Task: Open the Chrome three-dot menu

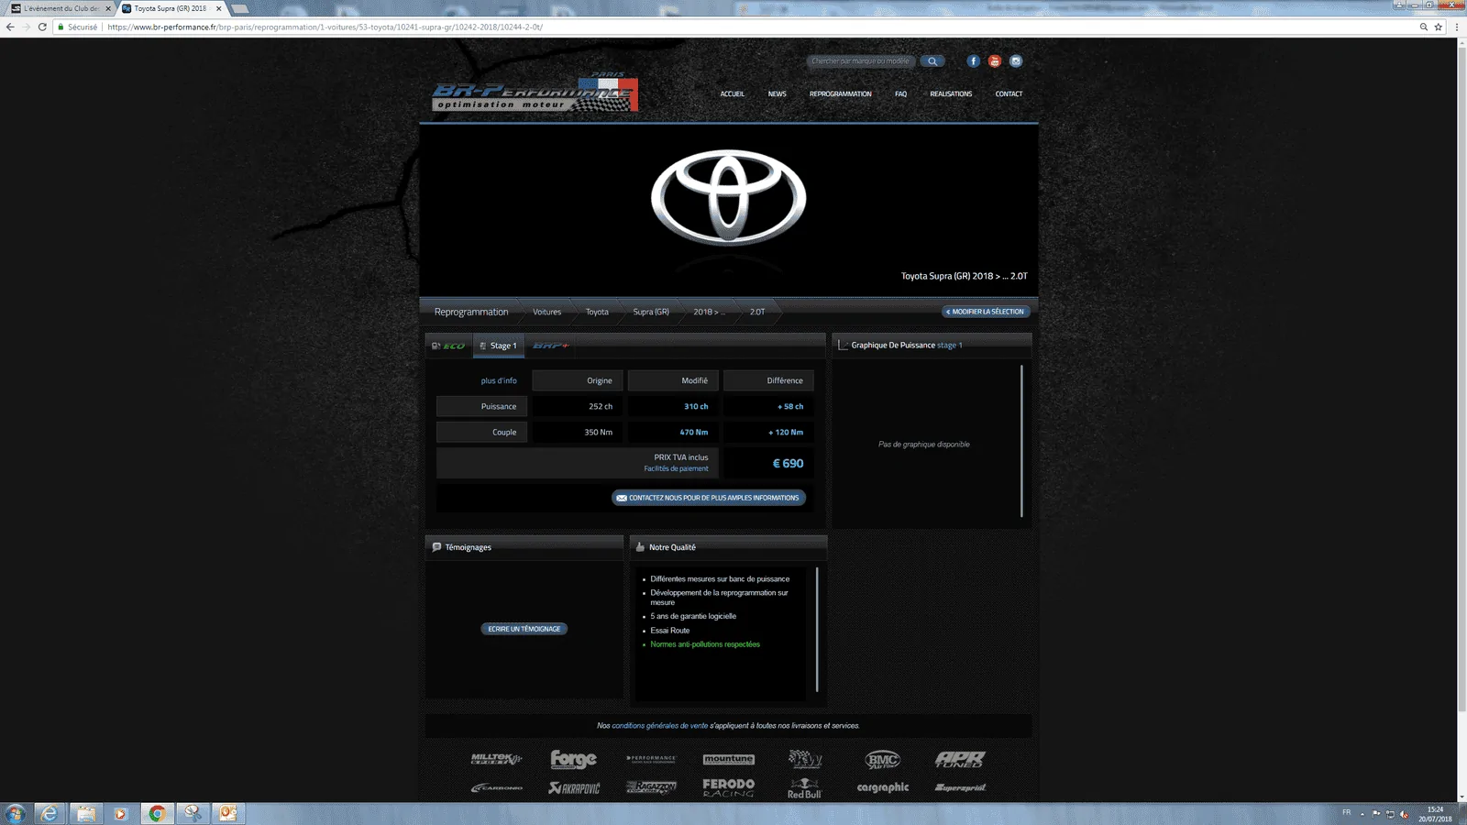Action: click(1457, 27)
